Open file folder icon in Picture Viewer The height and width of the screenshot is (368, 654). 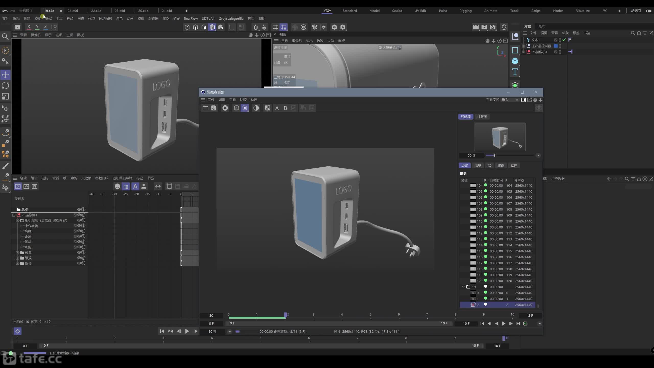point(205,108)
